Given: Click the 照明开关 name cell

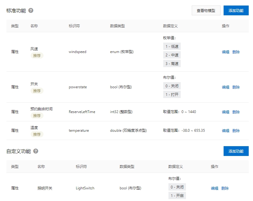Looking at the screenshot, I should point(45,188).
